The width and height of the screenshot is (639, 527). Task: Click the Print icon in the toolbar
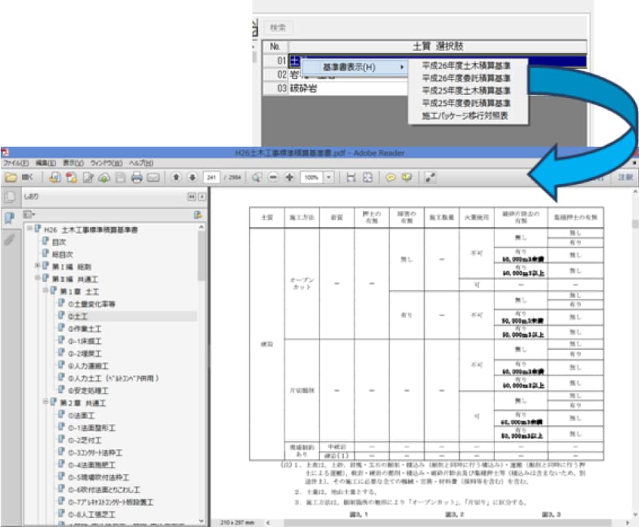(137, 178)
